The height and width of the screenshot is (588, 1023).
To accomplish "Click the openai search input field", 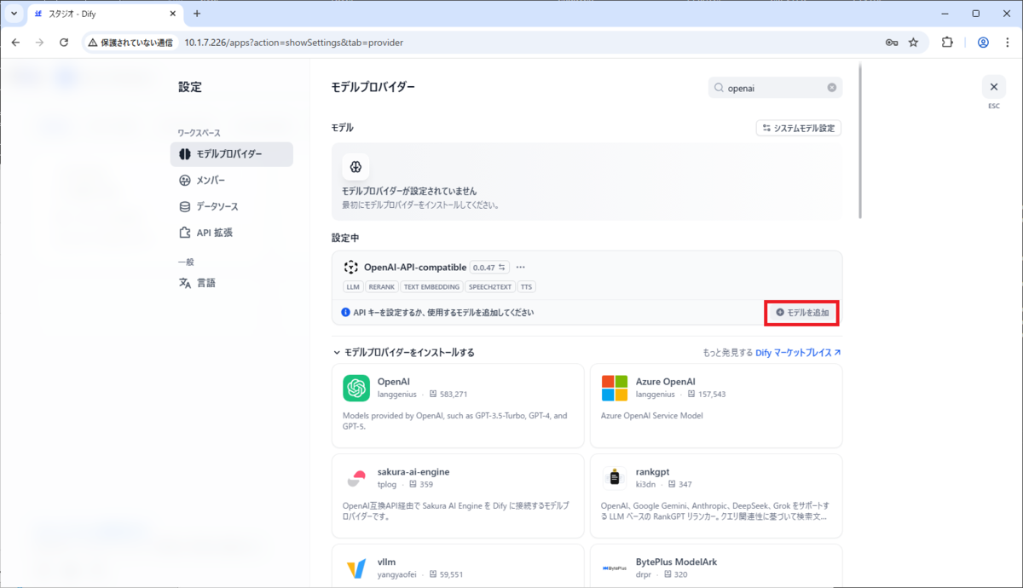I will [775, 88].
